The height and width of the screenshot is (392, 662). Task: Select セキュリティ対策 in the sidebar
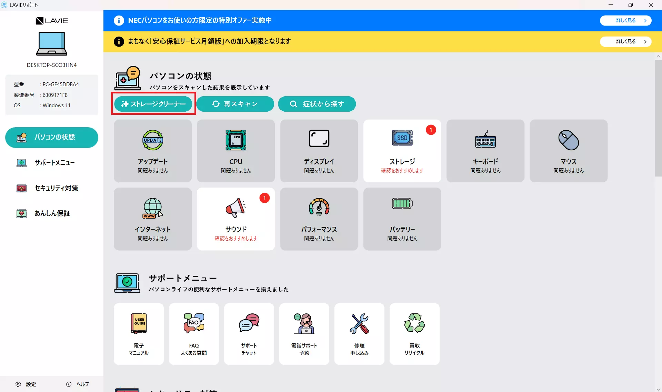point(52,188)
